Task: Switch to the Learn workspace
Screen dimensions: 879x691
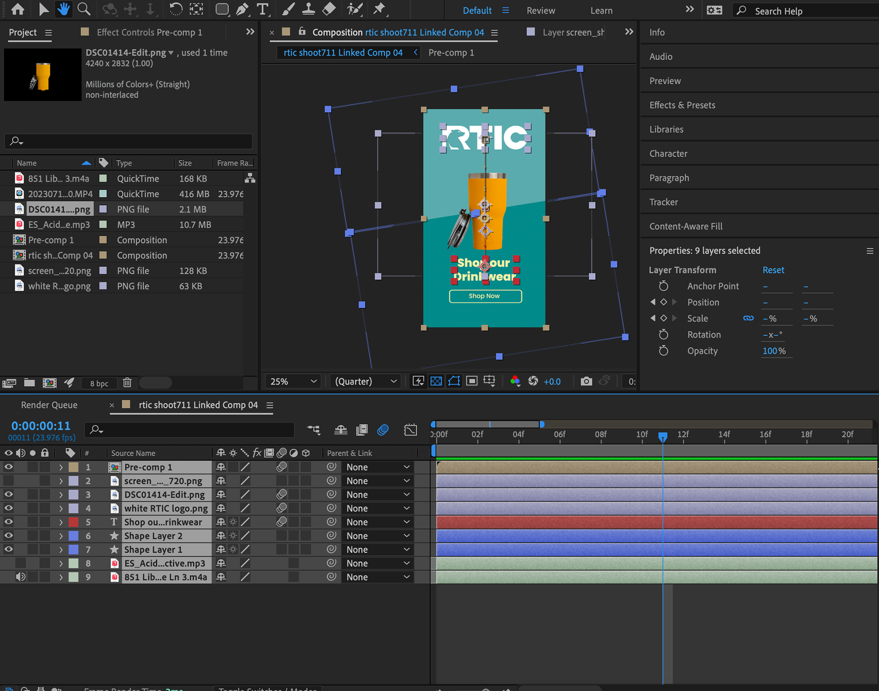Action: (x=601, y=11)
